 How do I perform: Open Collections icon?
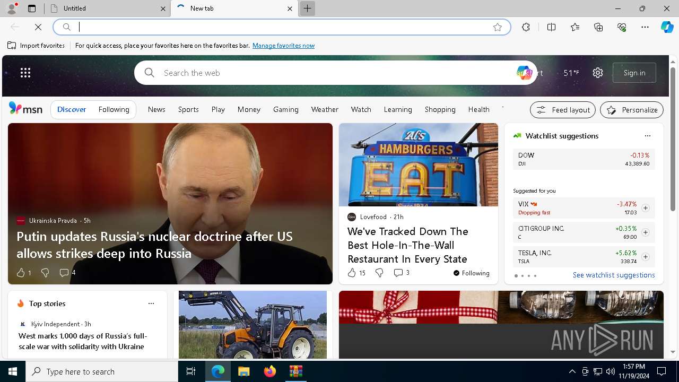[x=598, y=27]
